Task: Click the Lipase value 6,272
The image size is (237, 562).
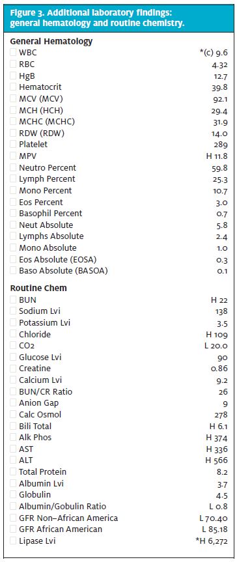Action: coord(217,541)
